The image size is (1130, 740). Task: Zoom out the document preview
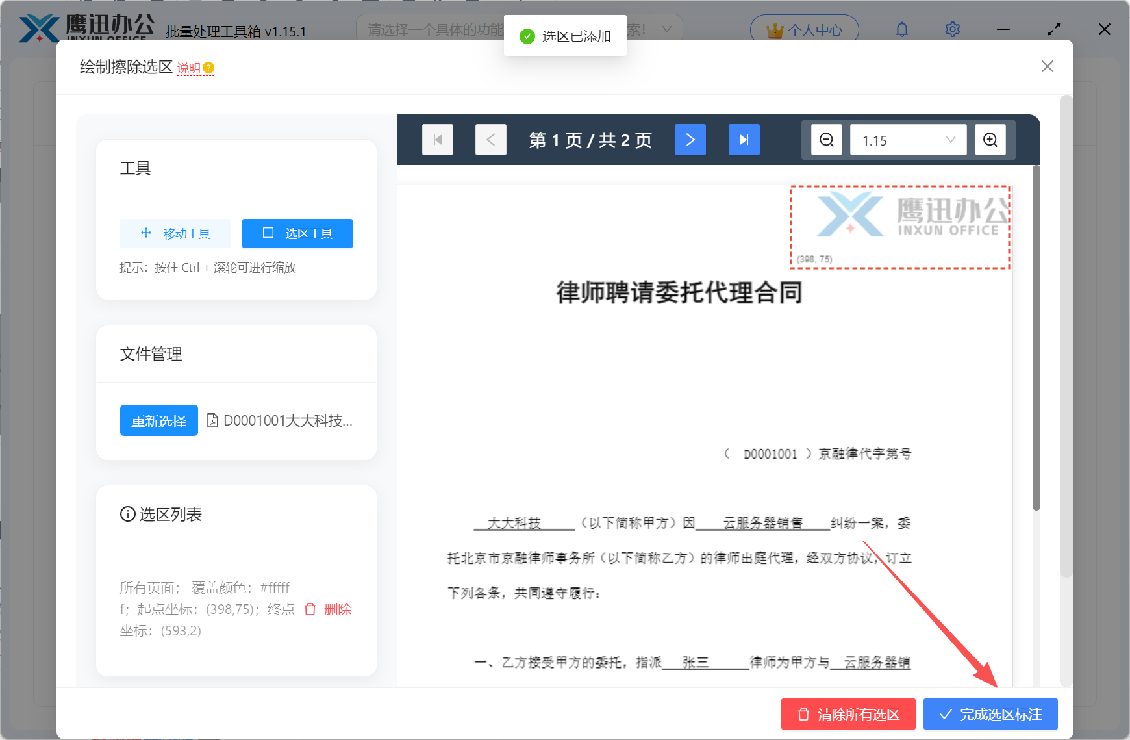(827, 140)
